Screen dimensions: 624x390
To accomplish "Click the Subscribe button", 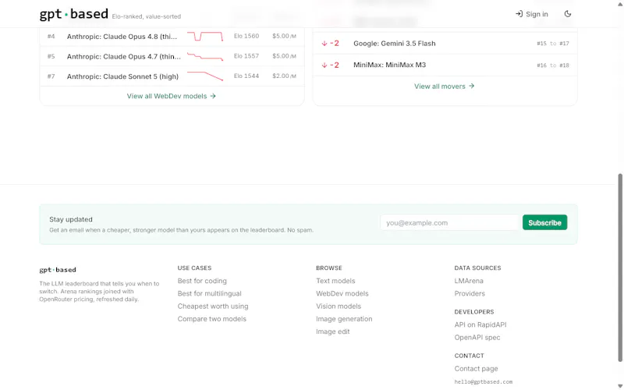I will 544,222.
